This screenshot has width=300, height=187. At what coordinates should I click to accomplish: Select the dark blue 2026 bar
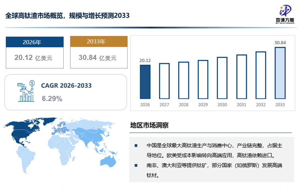(145, 82)
